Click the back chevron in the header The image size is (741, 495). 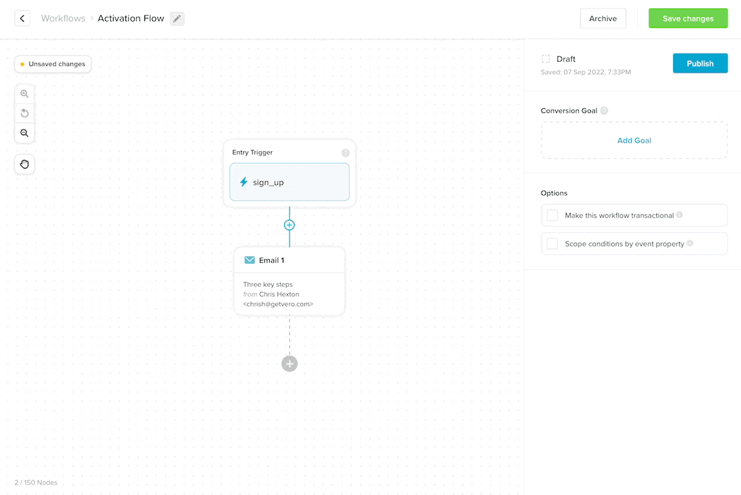[x=22, y=18]
